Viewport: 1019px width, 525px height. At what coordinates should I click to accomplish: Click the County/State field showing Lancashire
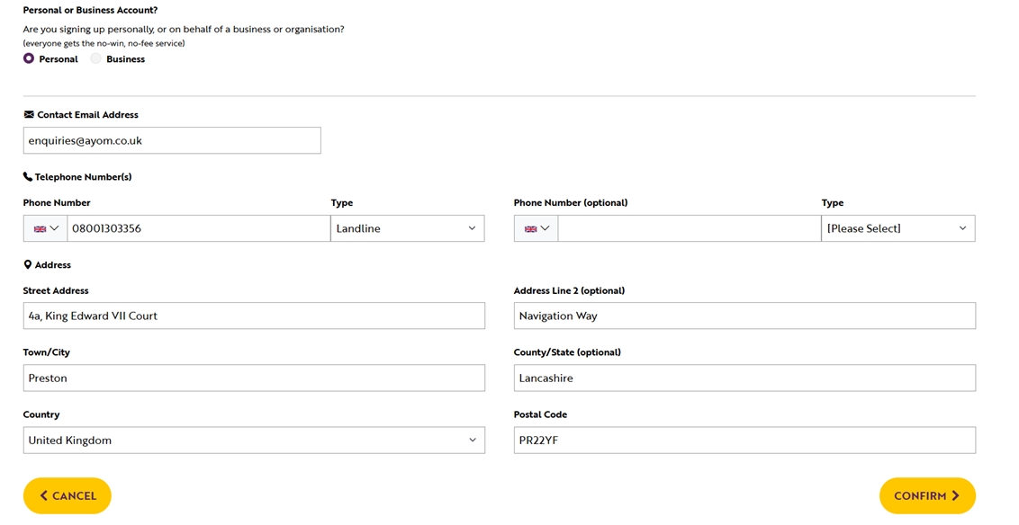click(x=744, y=378)
